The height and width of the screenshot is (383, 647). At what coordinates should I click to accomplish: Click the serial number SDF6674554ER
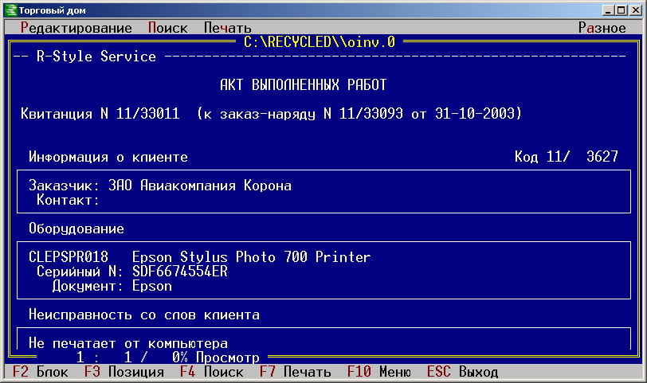(180, 272)
